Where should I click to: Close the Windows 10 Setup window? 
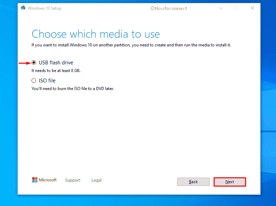pyautogui.click(x=252, y=8)
